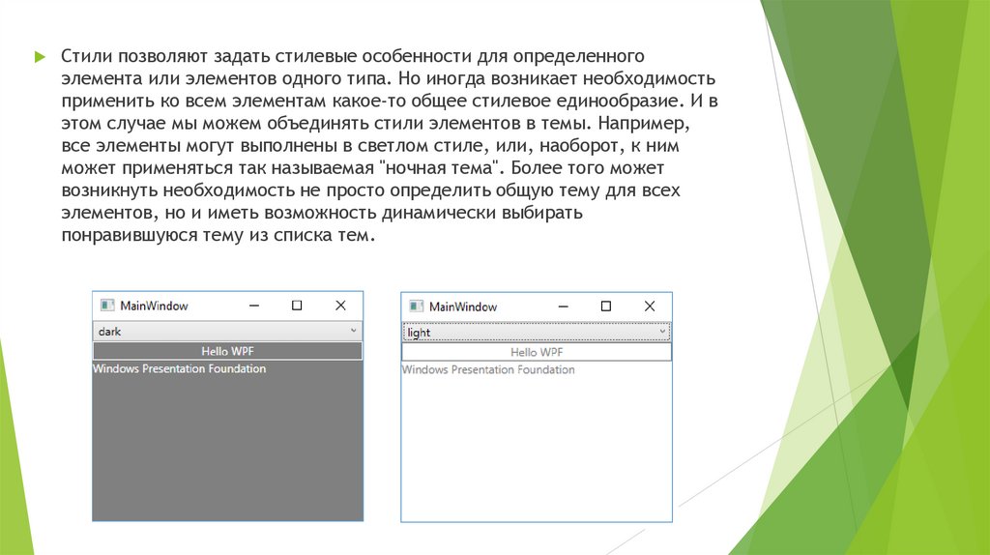
Task: Click app icon in light MainWindow title bar
Action: [x=416, y=307]
